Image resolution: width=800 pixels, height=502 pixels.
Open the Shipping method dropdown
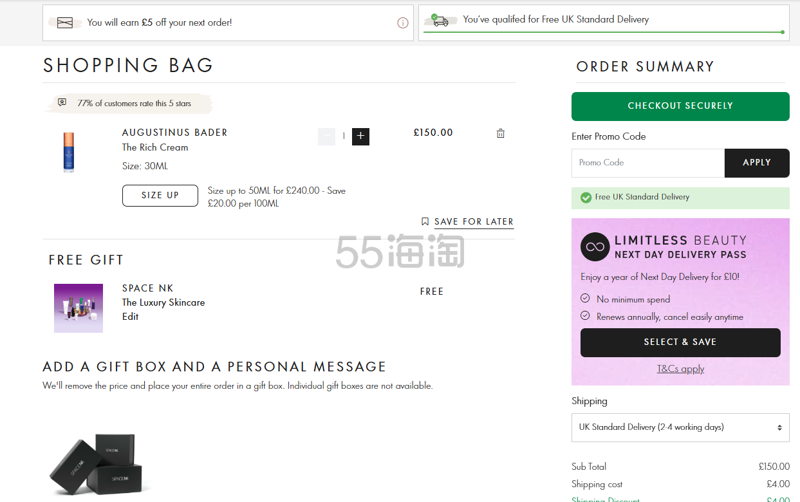[680, 427]
